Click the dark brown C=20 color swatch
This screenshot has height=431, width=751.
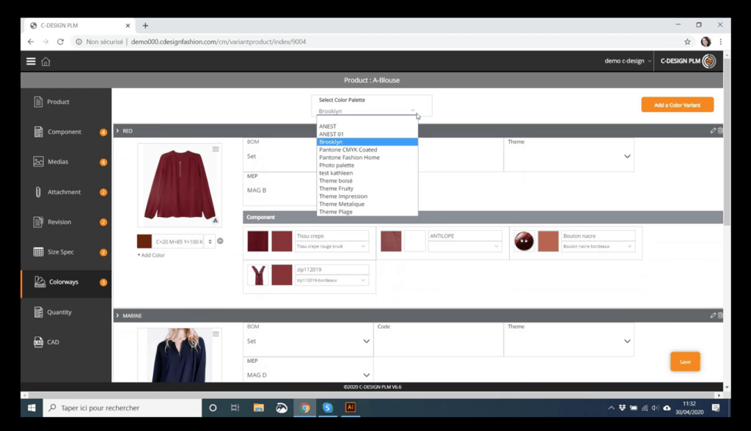click(144, 241)
